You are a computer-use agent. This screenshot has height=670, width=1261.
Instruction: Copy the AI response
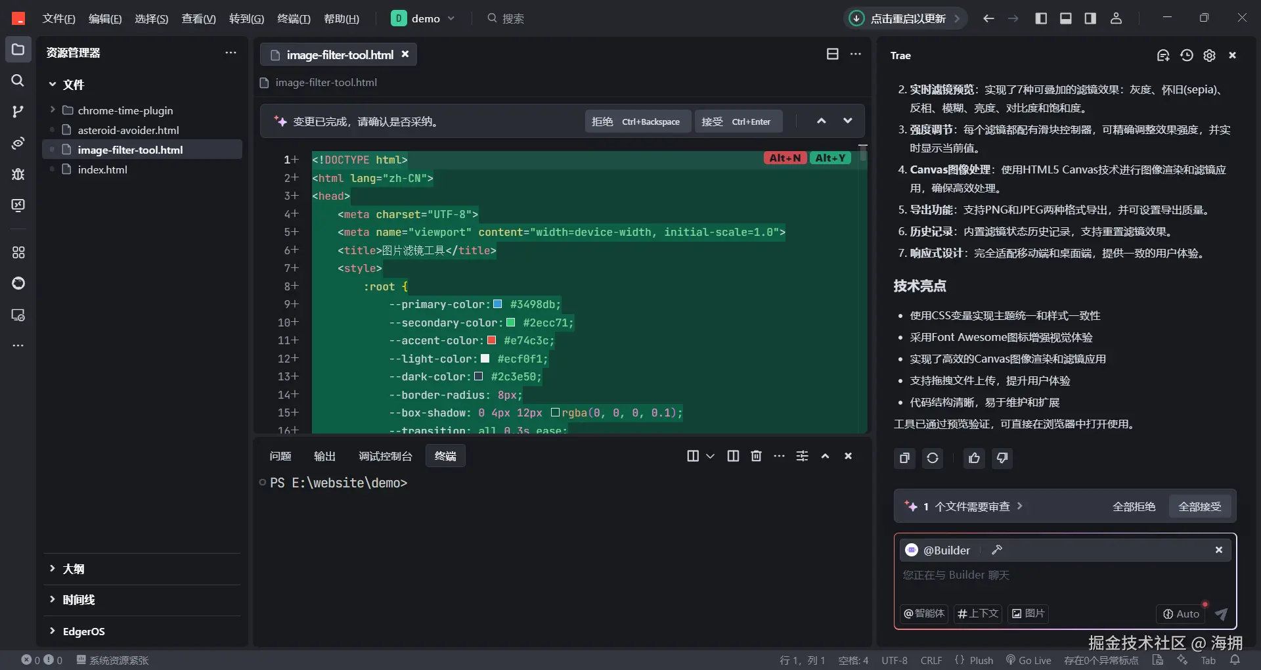(x=904, y=458)
